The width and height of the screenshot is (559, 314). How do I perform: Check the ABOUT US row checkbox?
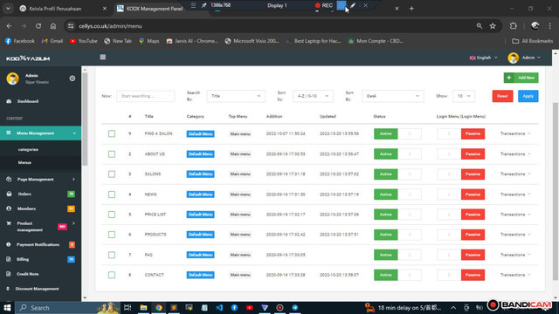pos(112,154)
